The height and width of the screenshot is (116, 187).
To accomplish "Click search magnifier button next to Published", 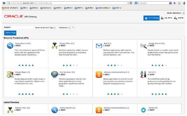I will pyautogui.click(x=73, y=28).
